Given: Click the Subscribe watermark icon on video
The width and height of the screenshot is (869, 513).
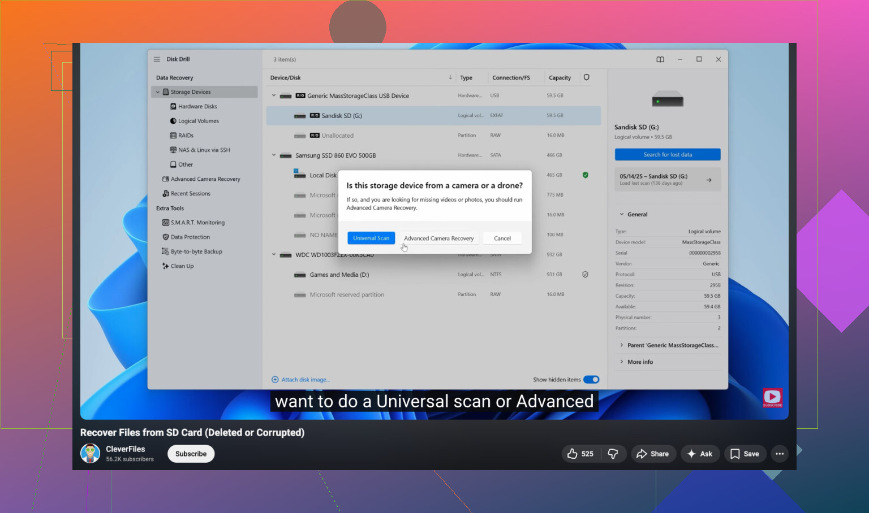Looking at the screenshot, I should pos(772,398).
